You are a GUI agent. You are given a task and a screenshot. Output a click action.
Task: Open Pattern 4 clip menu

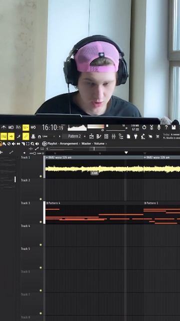click(47, 203)
